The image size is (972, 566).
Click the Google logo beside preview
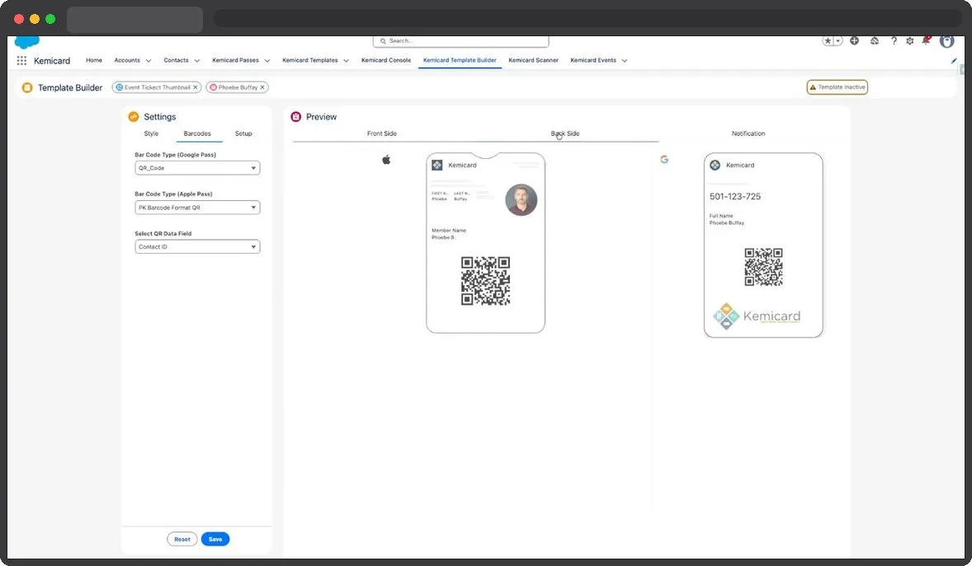pos(664,159)
